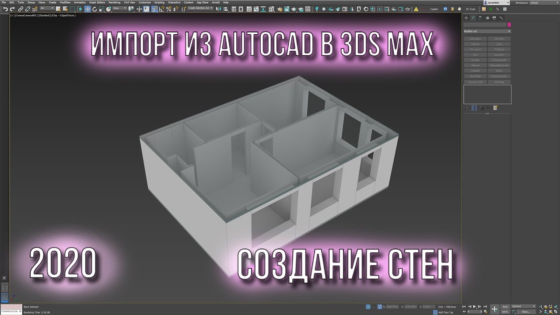Click the FG Tools toolbar button

point(470,9)
